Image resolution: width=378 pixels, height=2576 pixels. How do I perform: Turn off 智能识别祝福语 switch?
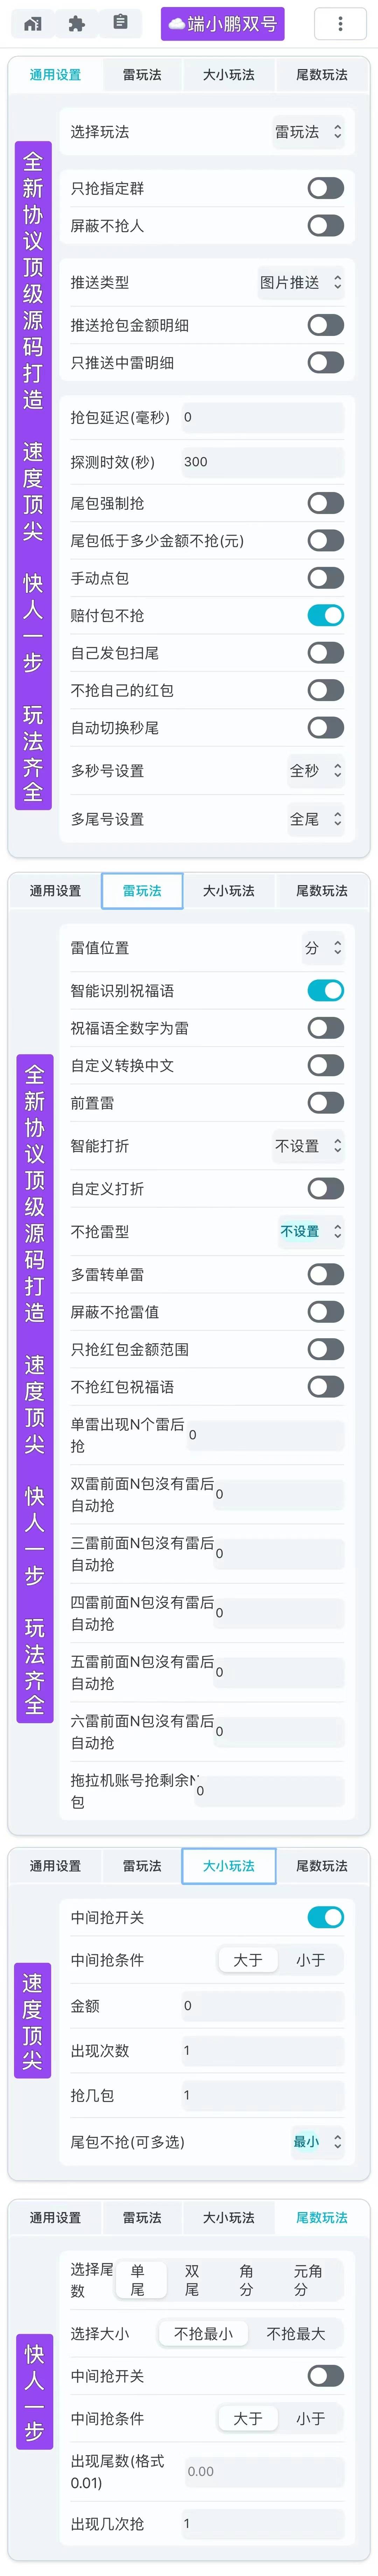point(326,990)
